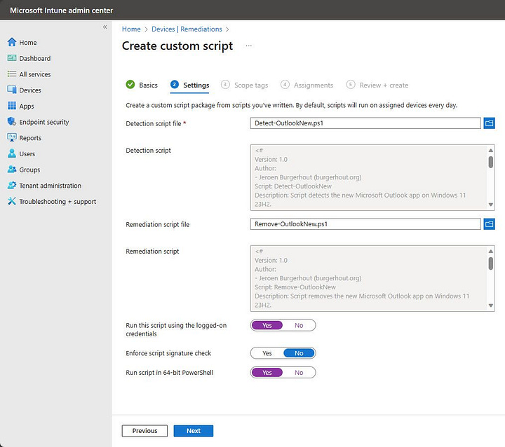The height and width of the screenshot is (447, 505).
Task: Click the green Basics completed checkmark
Action: pos(130,85)
